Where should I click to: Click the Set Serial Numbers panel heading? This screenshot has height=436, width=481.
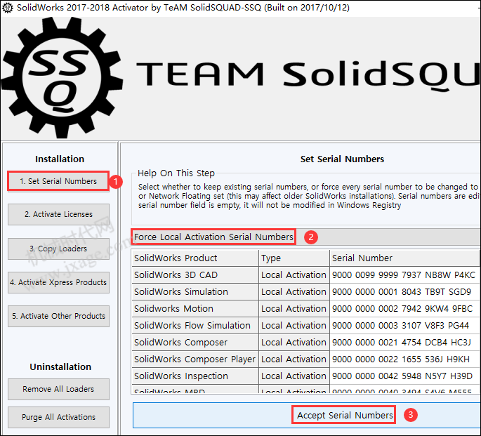click(342, 159)
